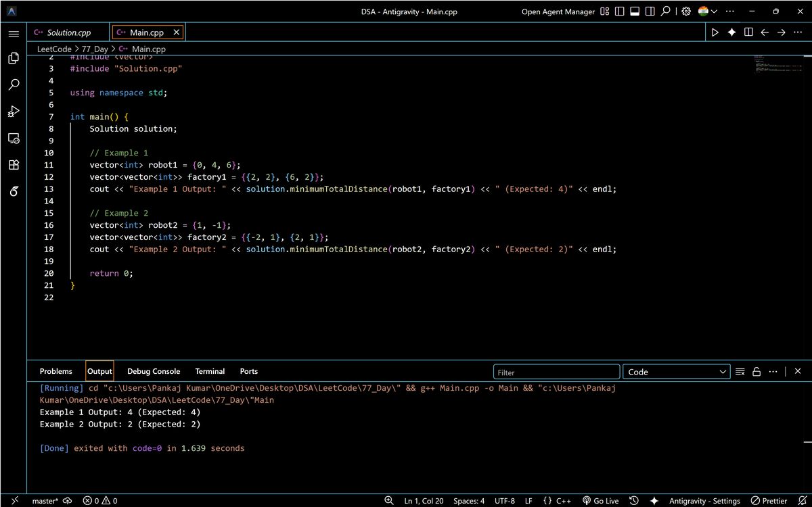Toggle the notifications bell icon
This screenshot has width=812, height=507.
803,501
